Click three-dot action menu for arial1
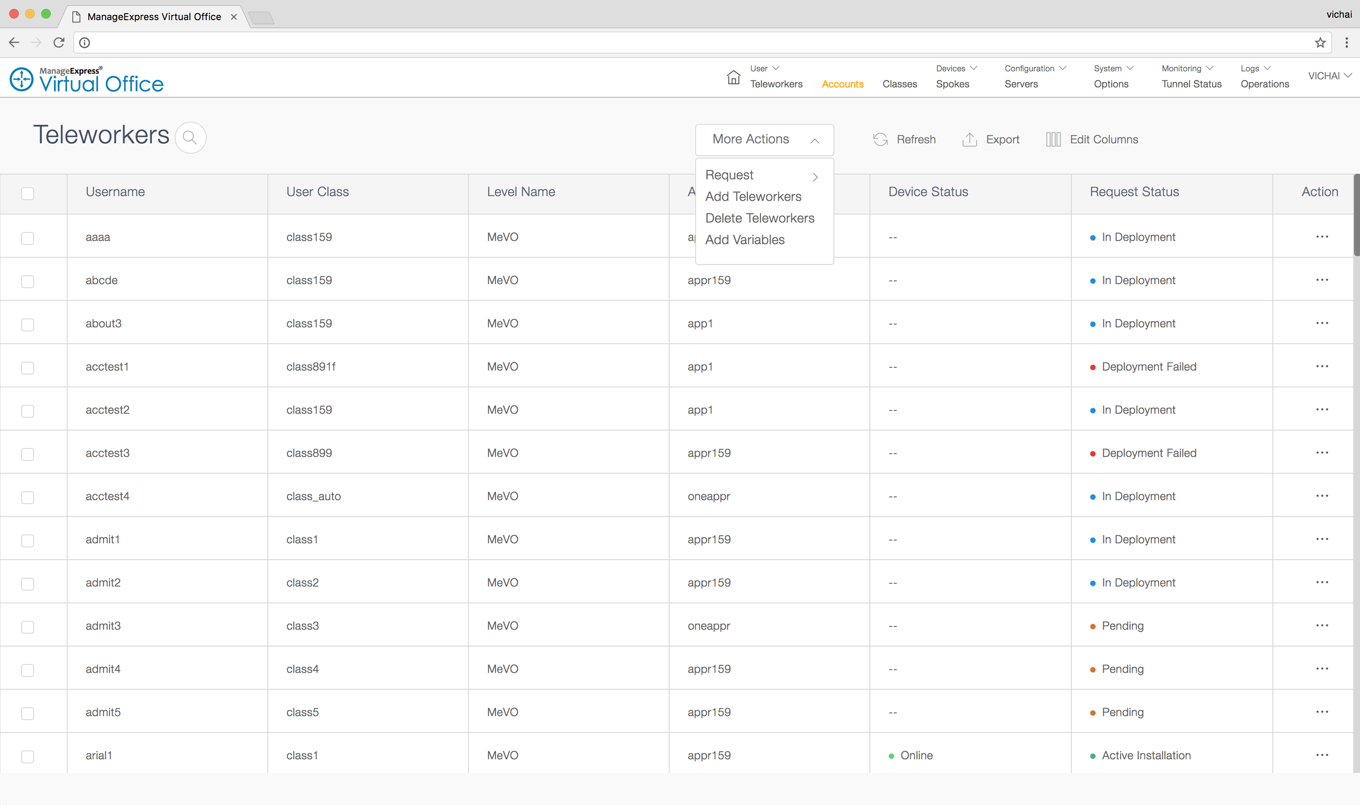Viewport: 1360px width, 805px height. pos(1321,755)
